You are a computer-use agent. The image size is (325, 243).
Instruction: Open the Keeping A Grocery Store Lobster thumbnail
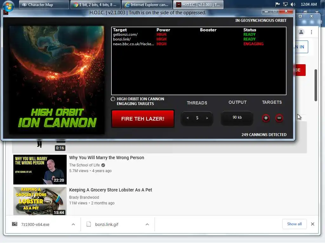40,201
